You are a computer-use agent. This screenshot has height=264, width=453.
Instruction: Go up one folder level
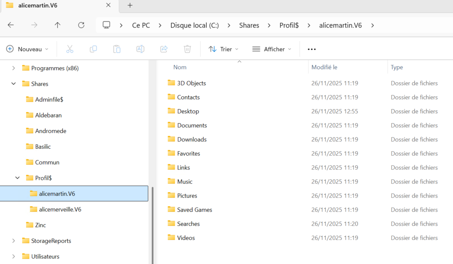point(57,25)
